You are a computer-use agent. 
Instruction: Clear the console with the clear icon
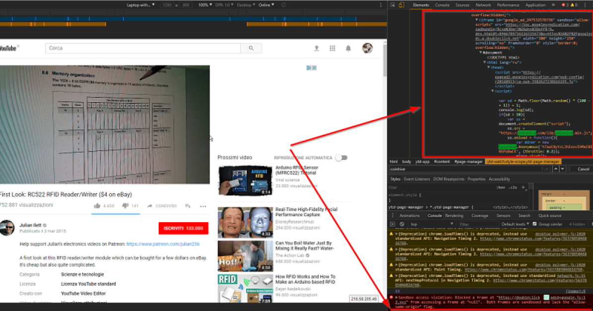[x=401, y=224]
